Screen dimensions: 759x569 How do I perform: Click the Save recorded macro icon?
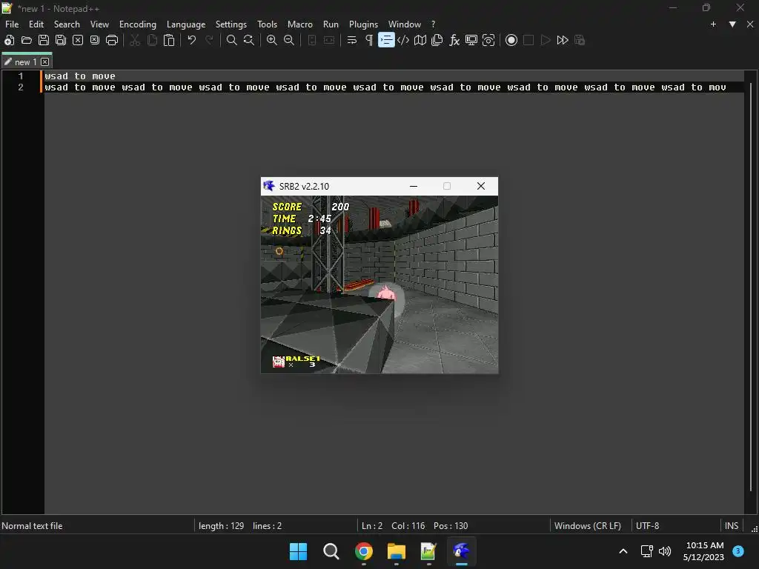pos(580,40)
